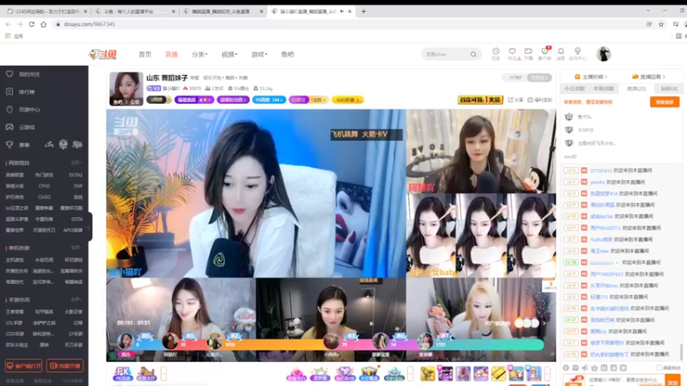Open 我的关注 heart in left sidebar
687x386 pixels.
pos(9,74)
